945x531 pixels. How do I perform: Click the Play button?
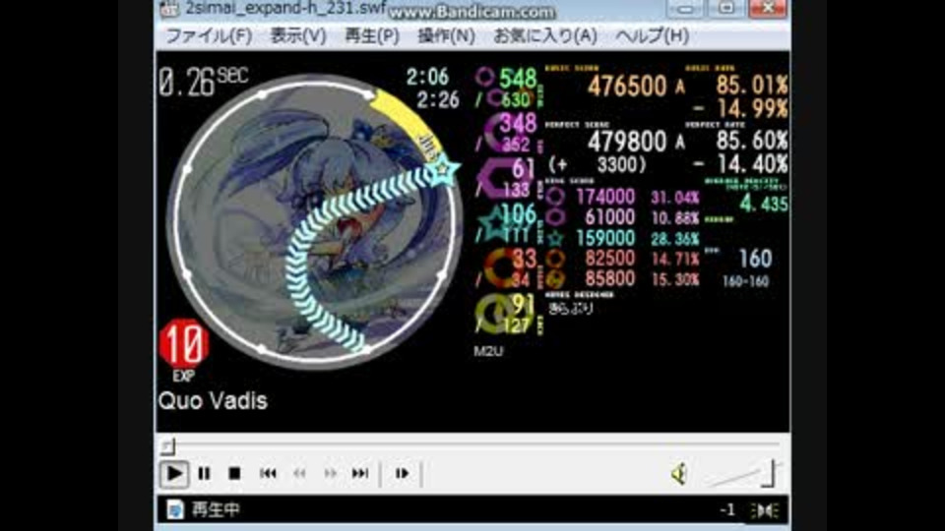coord(174,474)
